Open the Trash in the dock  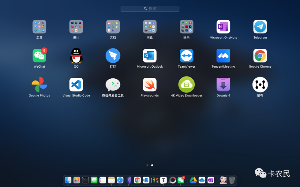[232, 180]
